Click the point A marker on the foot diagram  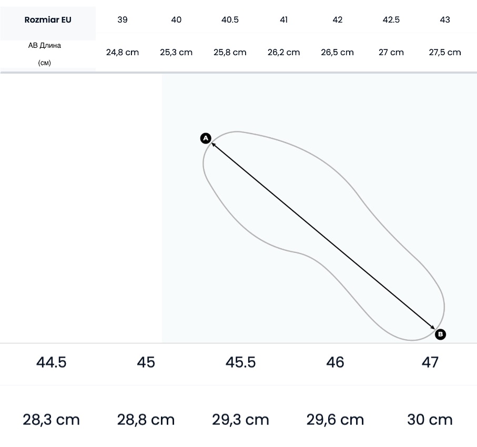coord(206,138)
